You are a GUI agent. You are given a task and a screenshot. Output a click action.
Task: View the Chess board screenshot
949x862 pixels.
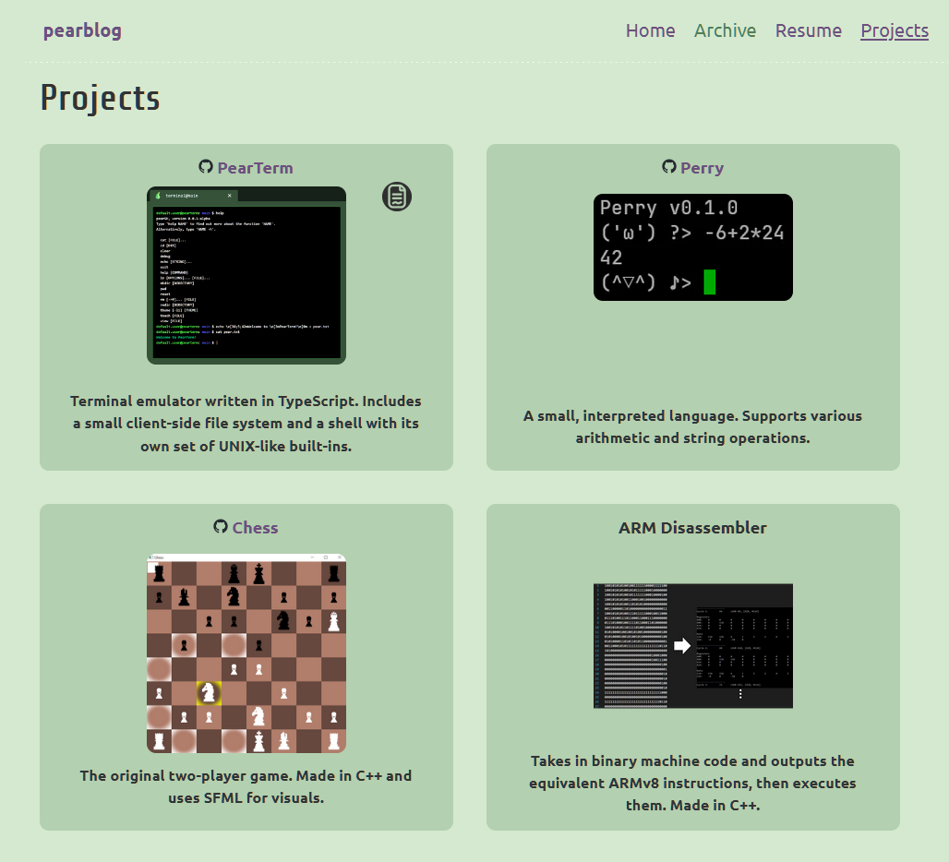point(246,653)
